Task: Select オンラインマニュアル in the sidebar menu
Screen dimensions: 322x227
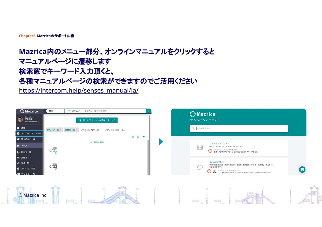Action: [29, 133]
